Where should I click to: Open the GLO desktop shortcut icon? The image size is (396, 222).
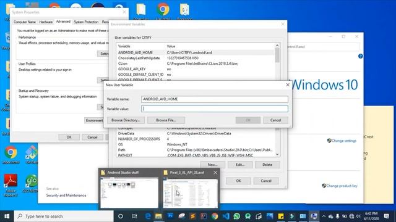[31, 184]
